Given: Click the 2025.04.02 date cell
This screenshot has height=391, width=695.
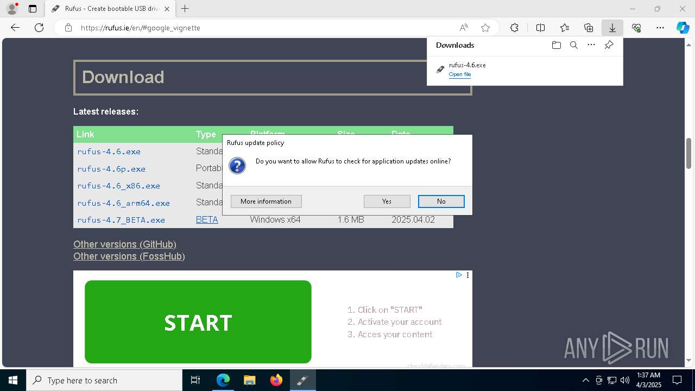Looking at the screenshot, I should pyautogui.click(x=413, y=220).
